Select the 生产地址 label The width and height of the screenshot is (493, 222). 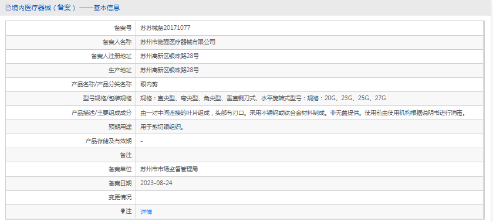[120, 70]
